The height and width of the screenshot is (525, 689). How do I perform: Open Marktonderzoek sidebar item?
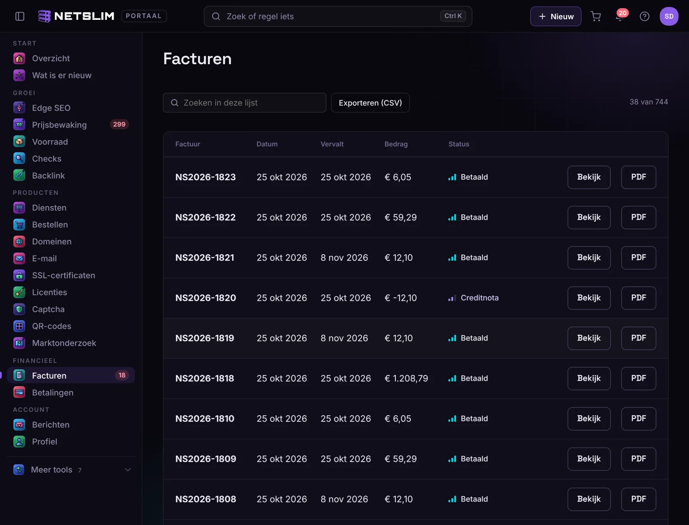pyautogui.click(x=71, y=343)
